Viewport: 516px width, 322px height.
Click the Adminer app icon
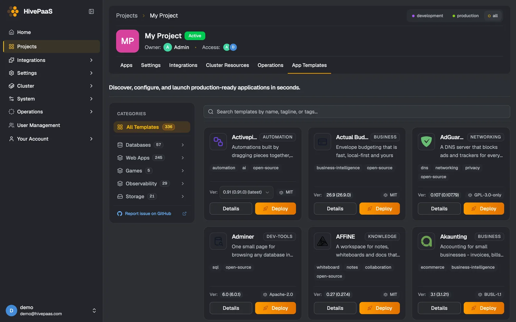(x=218, y=241)
